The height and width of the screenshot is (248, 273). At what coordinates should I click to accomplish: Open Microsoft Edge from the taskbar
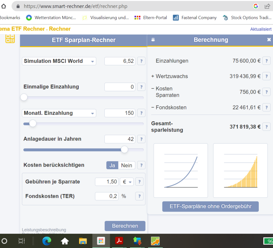47,241
